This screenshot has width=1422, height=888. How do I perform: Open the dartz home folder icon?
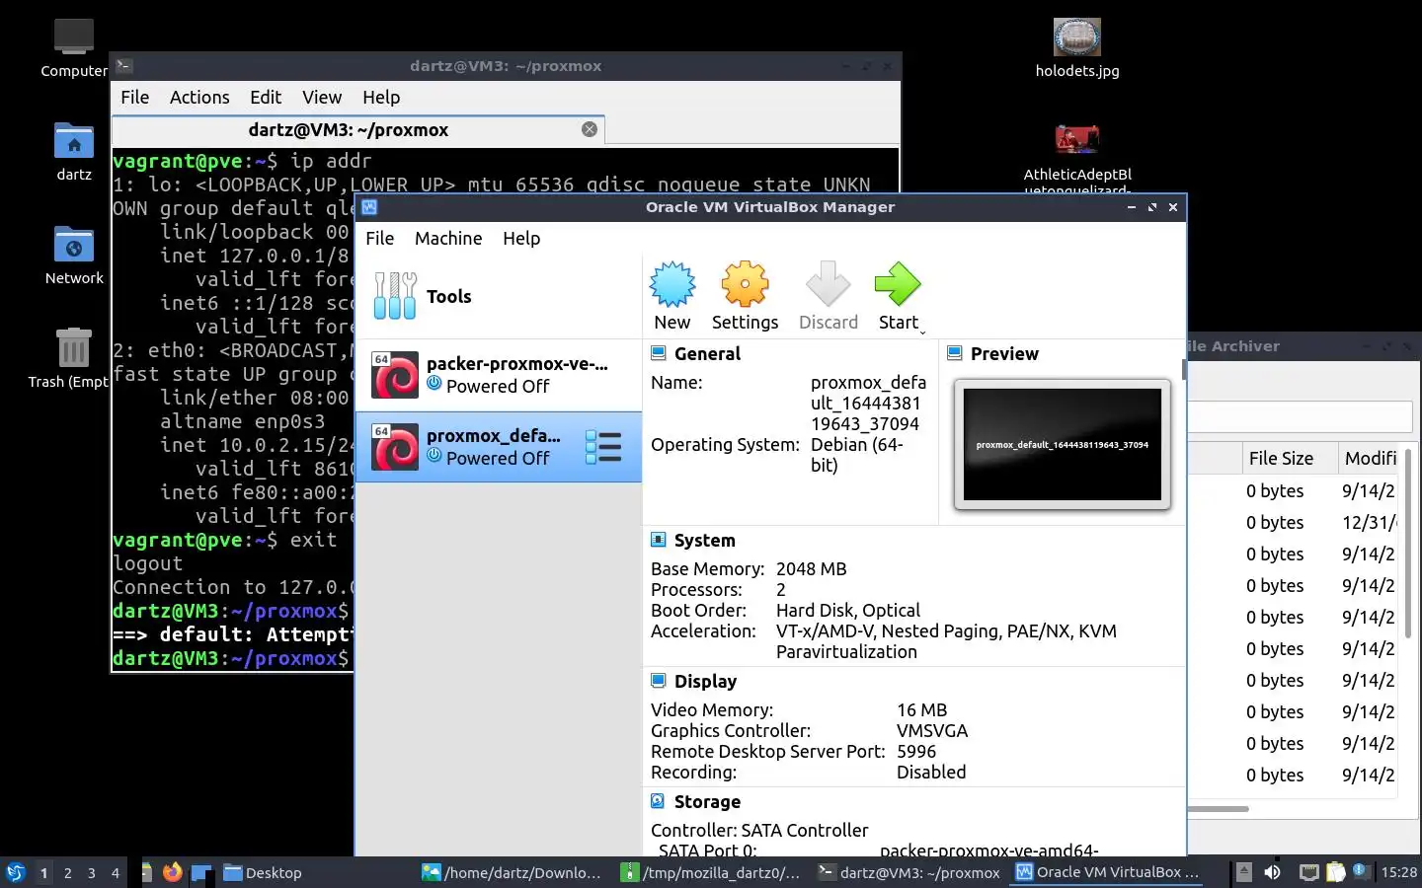[74, 143]
